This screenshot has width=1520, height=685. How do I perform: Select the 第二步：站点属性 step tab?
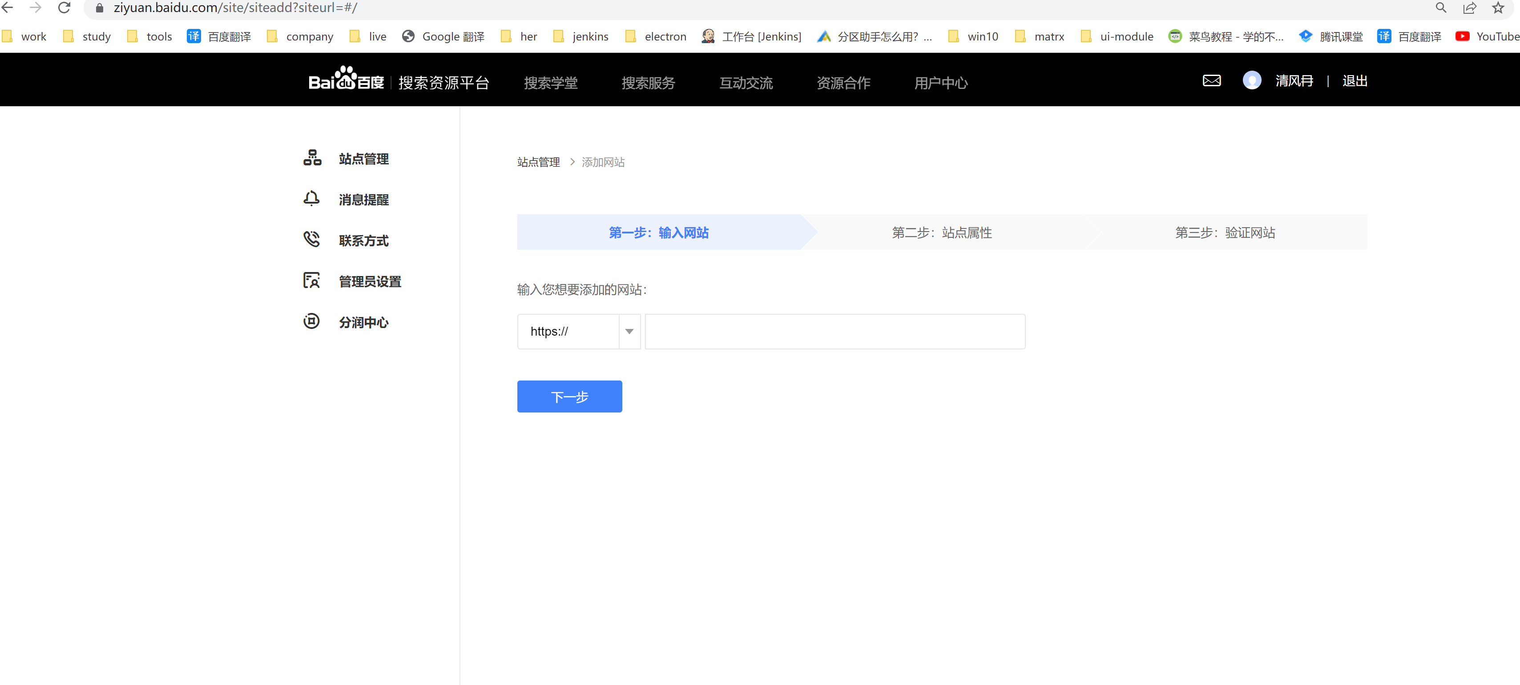tap(942, 233)
